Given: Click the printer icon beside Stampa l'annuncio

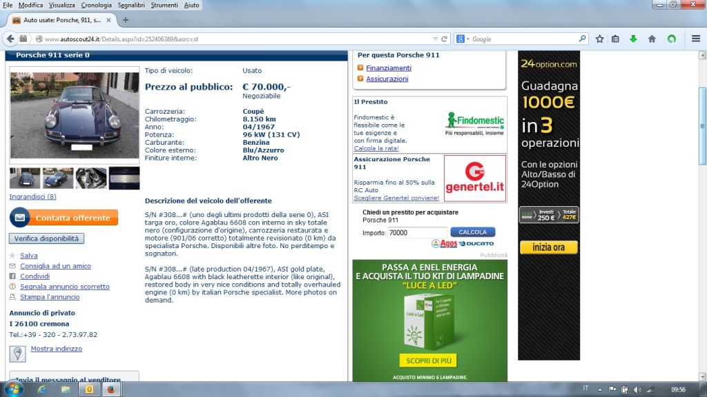Looking at the screenshot, I should [12, 297].
